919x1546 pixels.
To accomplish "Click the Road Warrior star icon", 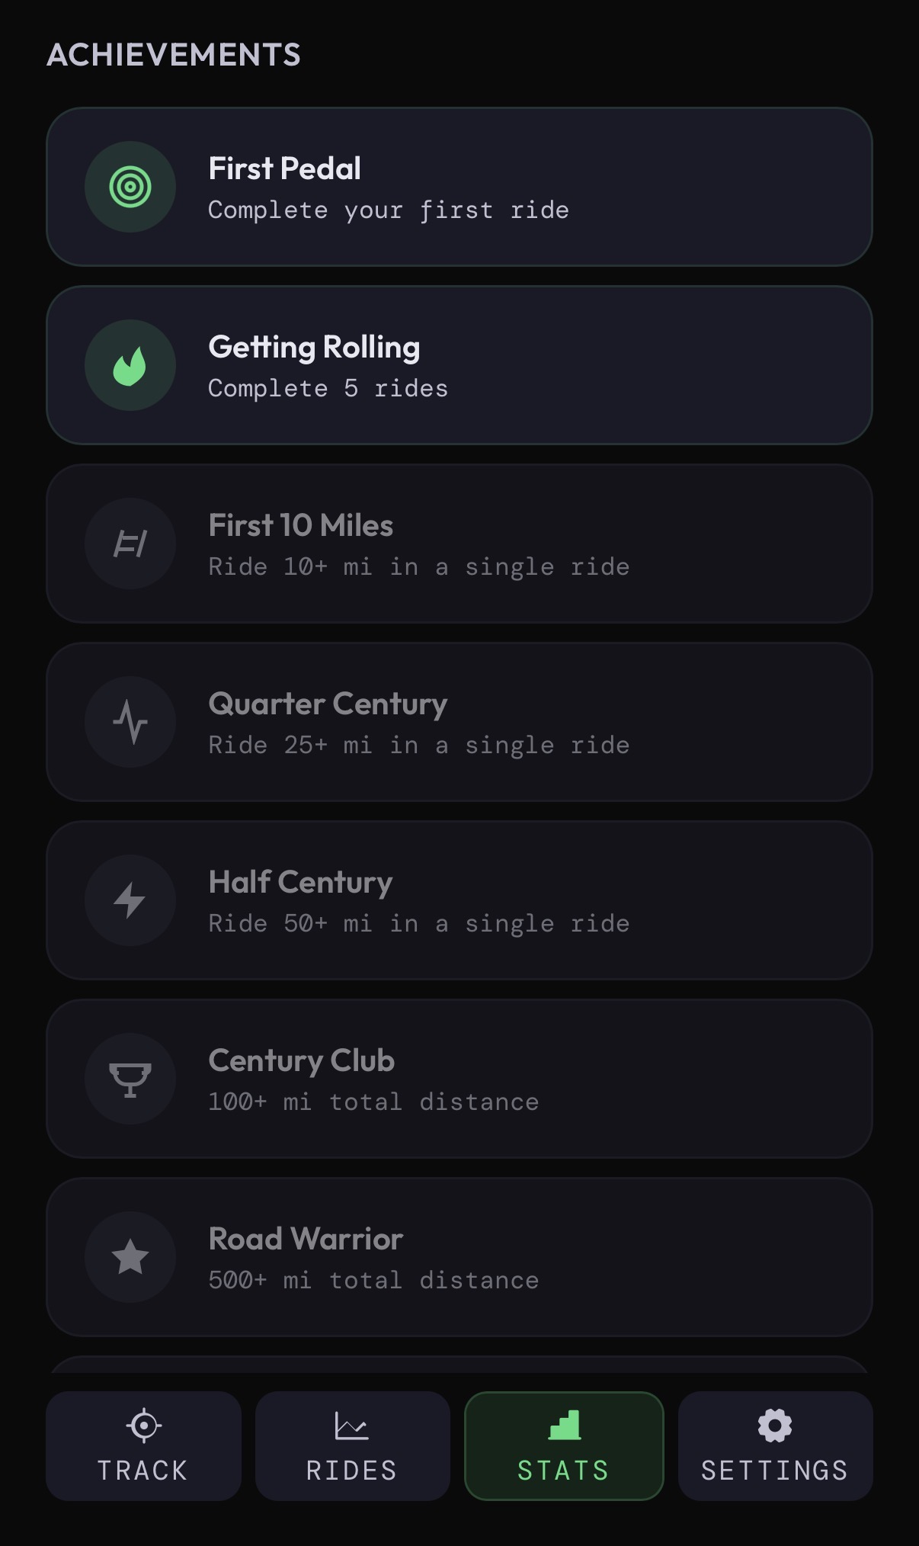I will click(x=130, y=1257).
